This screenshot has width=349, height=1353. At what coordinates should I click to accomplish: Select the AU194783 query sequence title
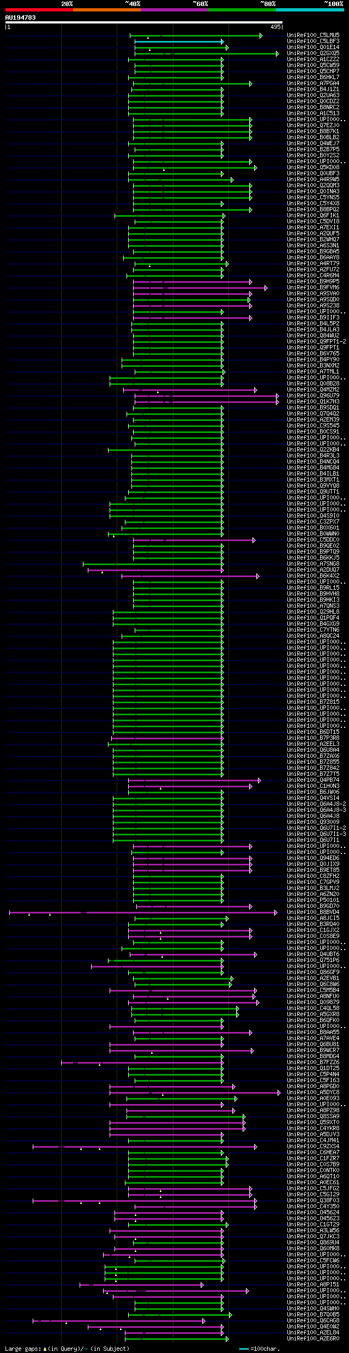click(x=21, y=17)
